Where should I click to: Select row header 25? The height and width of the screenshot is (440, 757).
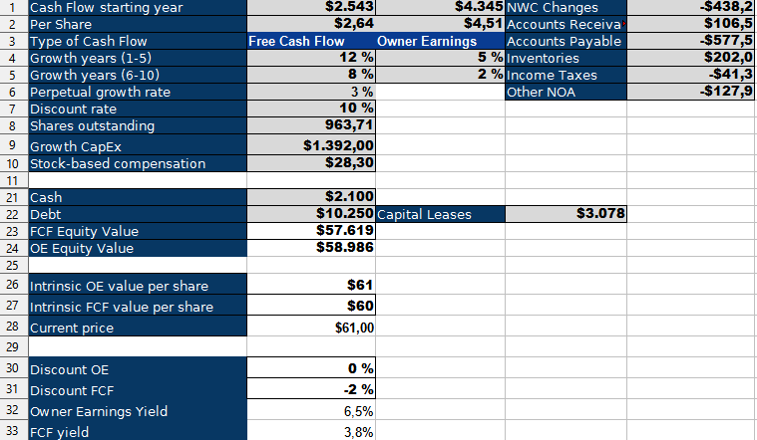tap(12, 265)
